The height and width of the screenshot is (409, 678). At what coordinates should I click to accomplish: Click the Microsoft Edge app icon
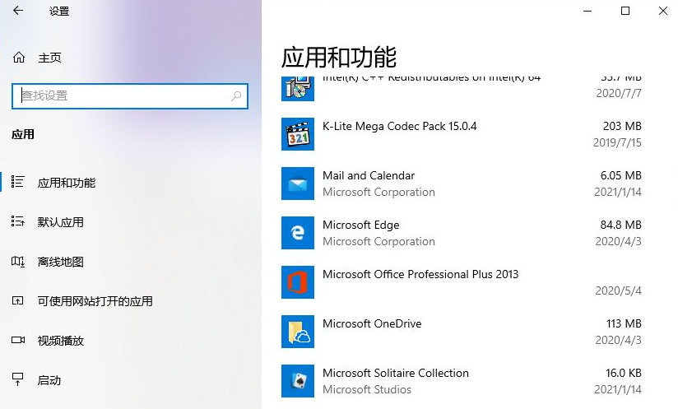(297, 233)
